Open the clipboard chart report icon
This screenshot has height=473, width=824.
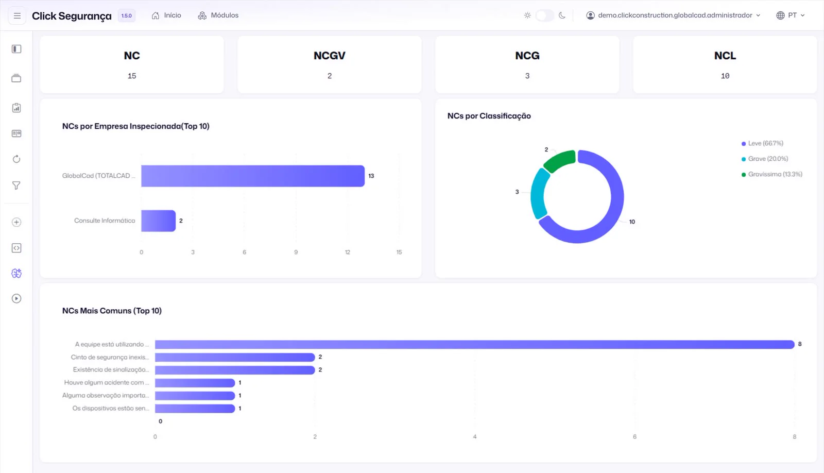click(16, 108)
